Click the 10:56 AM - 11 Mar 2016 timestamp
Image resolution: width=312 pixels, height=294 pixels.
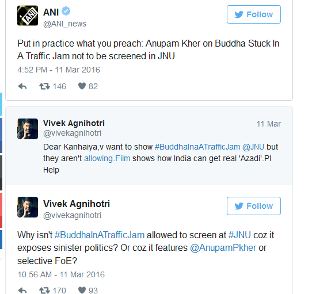[x=61, y=274]
